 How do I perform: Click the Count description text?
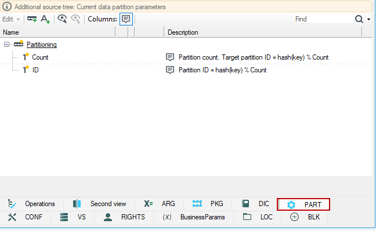click(x=254, y=57)
